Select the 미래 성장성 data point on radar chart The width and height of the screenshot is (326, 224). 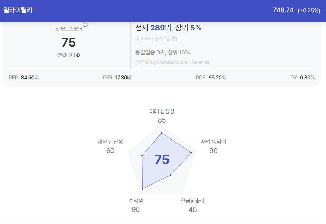click(x=161, y=133)
